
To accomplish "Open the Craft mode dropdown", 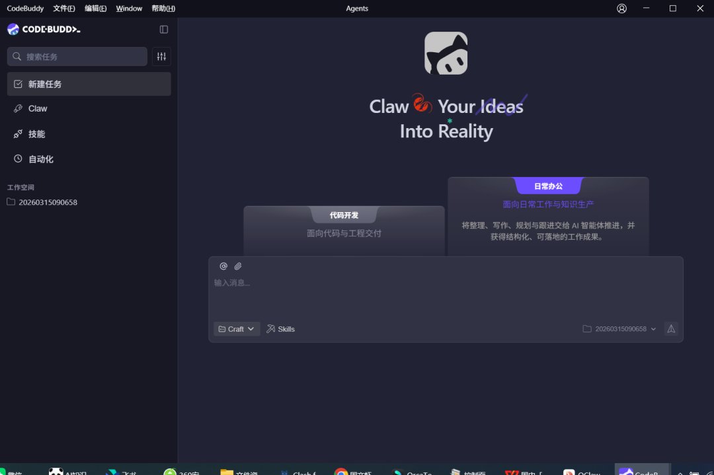I will point(237,329).
